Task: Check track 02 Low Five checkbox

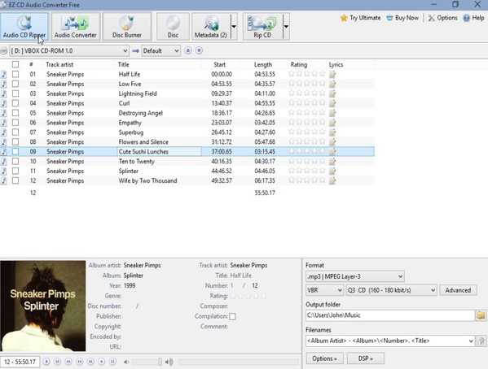Action: [x=15, y=84]
